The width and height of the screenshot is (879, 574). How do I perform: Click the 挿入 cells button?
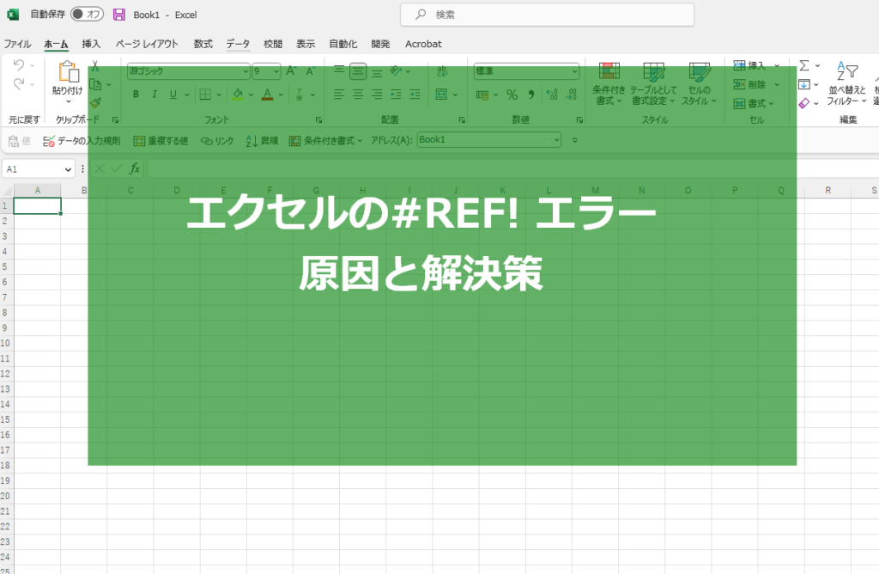pyautogui.click(x=749, y=65)
